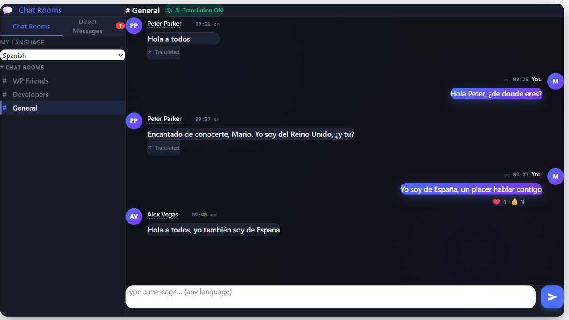Click the 'Type a message' input field

click(330, 297)
